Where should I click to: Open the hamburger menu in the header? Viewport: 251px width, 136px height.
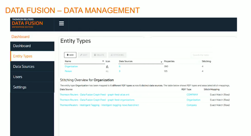(62, 23)
